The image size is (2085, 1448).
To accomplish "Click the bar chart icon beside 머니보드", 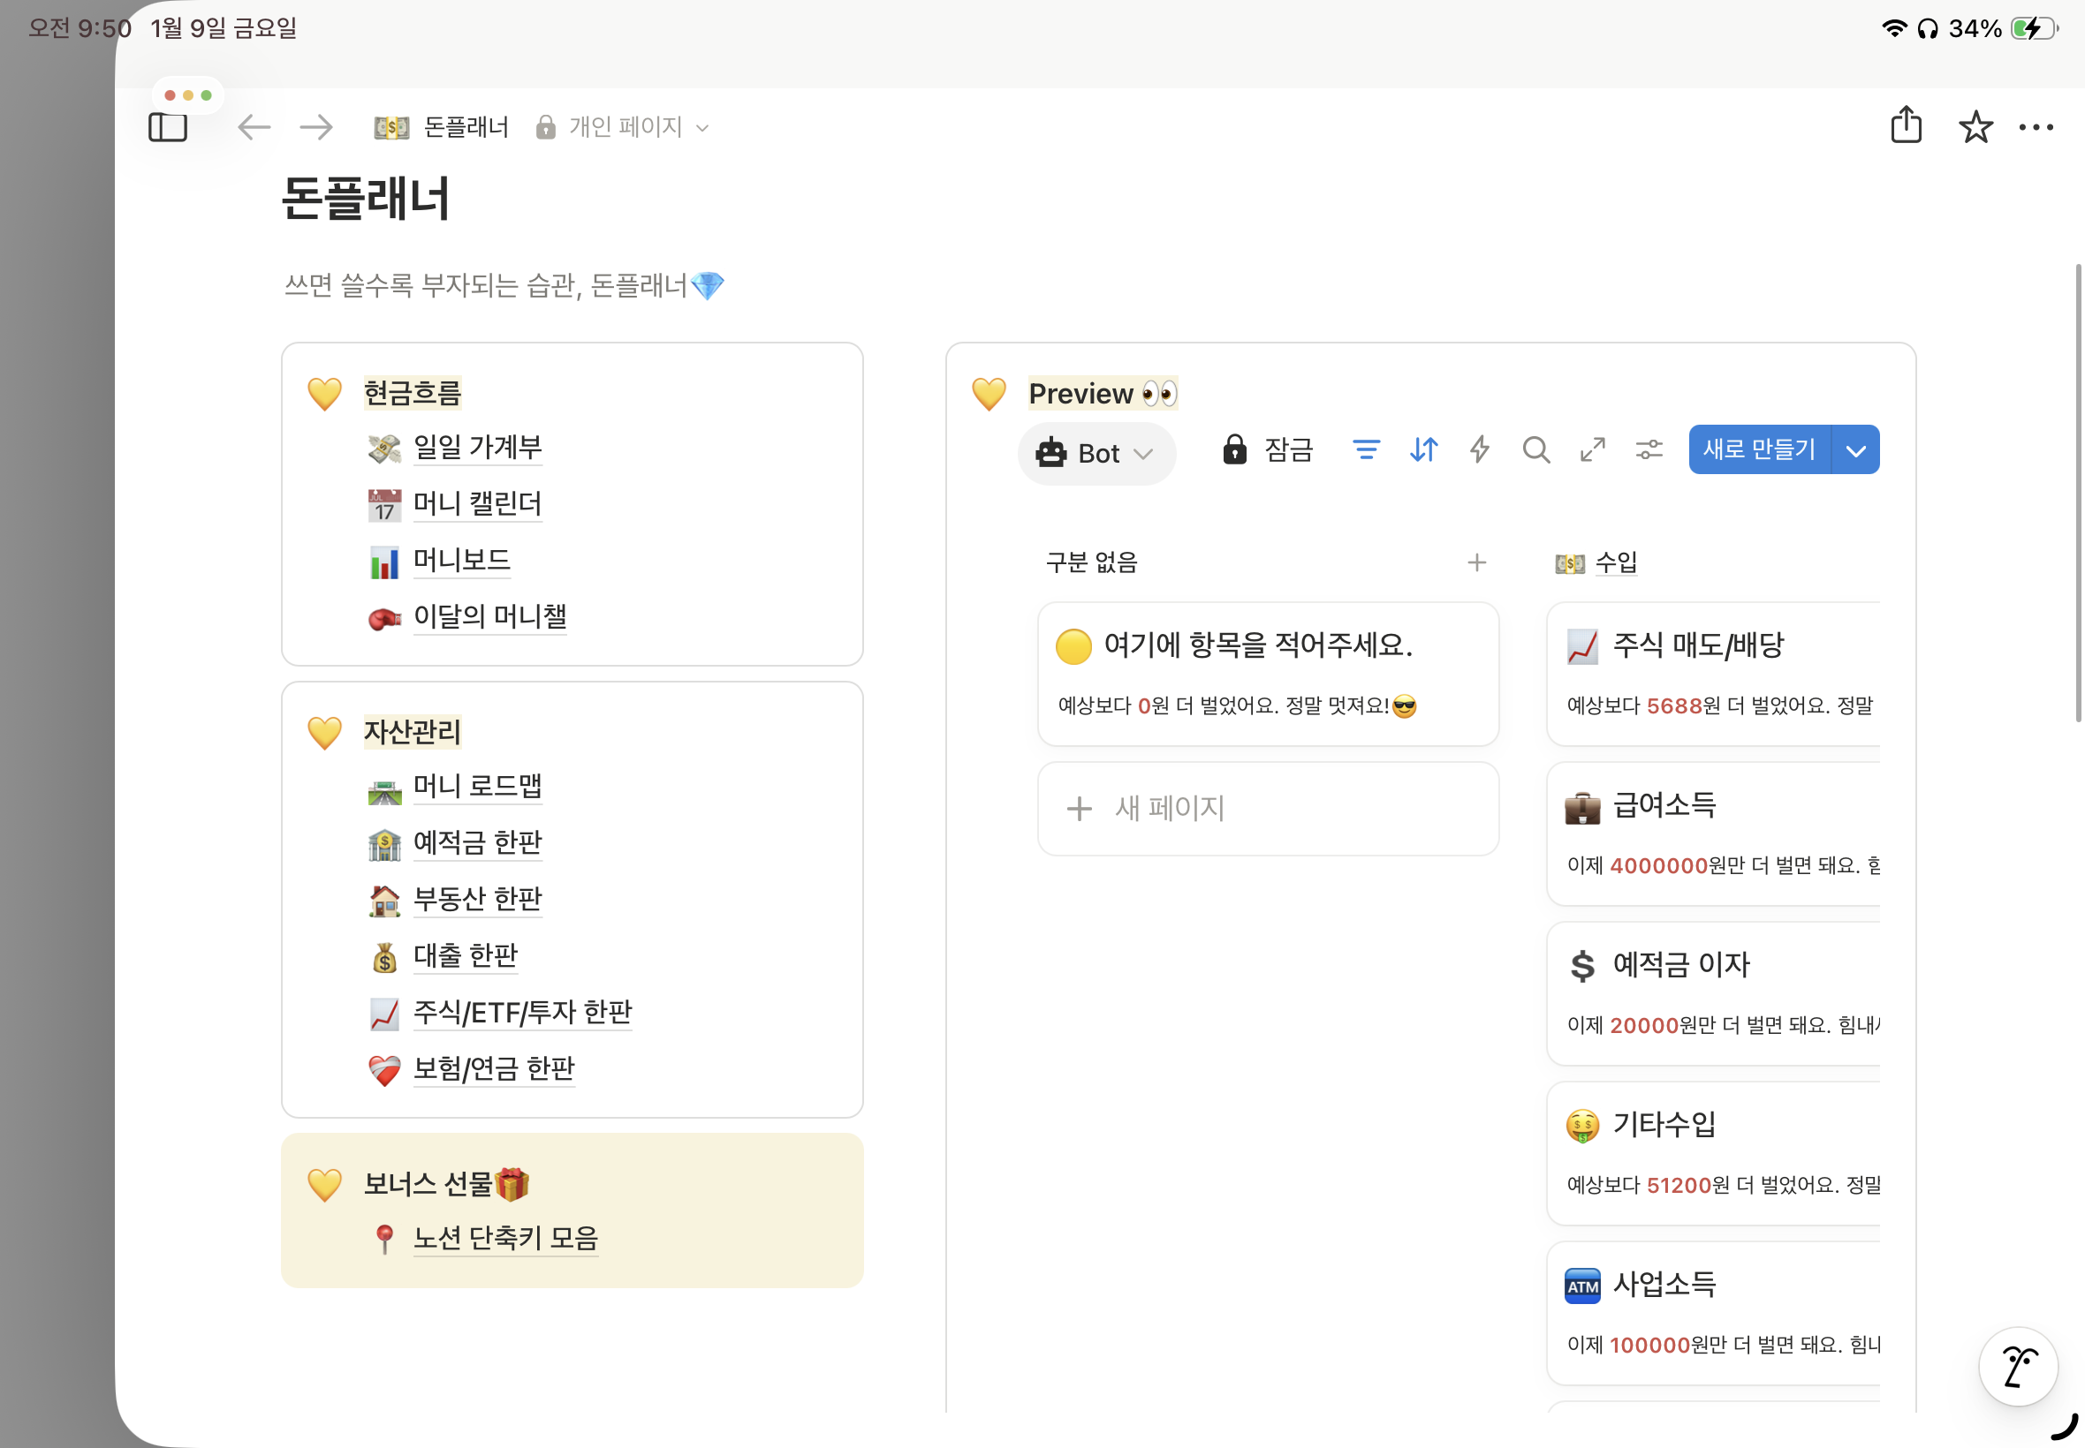I will (385, 562).
